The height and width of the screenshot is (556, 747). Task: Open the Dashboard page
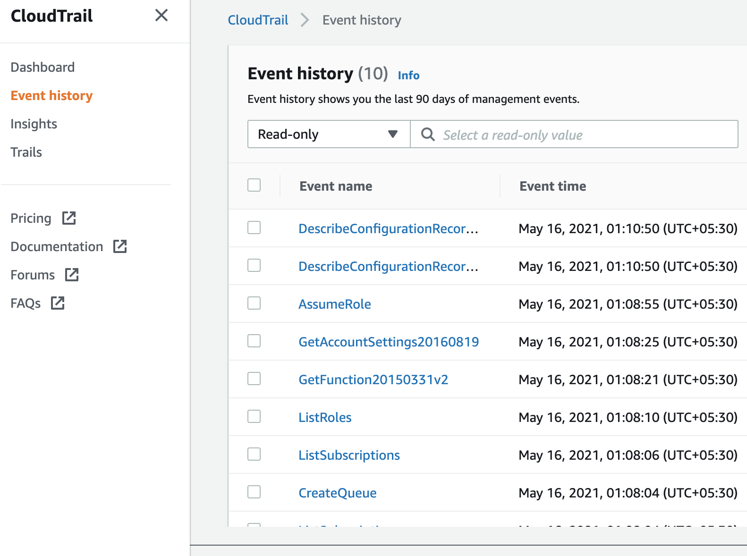click(x=42, y=67)
